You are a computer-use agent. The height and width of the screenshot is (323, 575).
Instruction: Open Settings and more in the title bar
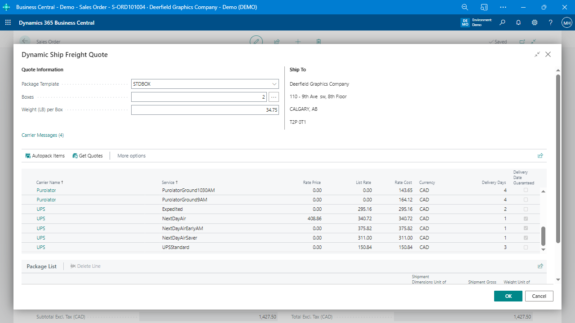pyautogui.click(x=503, y=7)
